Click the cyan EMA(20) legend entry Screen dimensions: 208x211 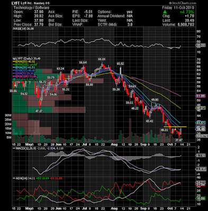pos(24,68)
